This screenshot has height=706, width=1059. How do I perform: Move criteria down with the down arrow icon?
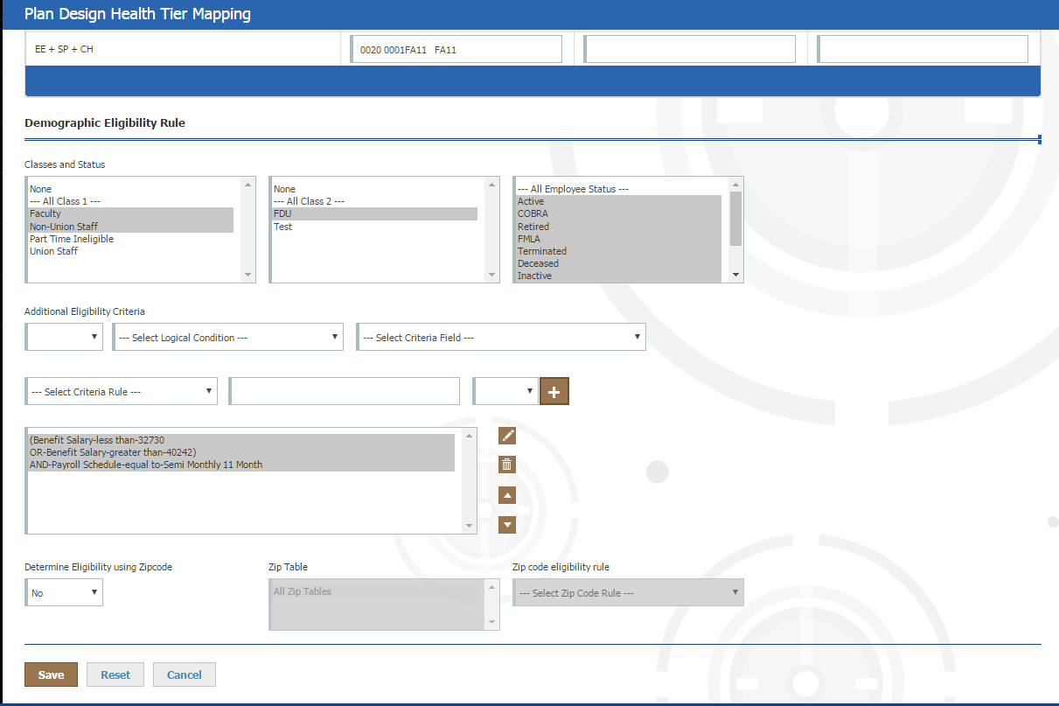click(x=507, y=525)
